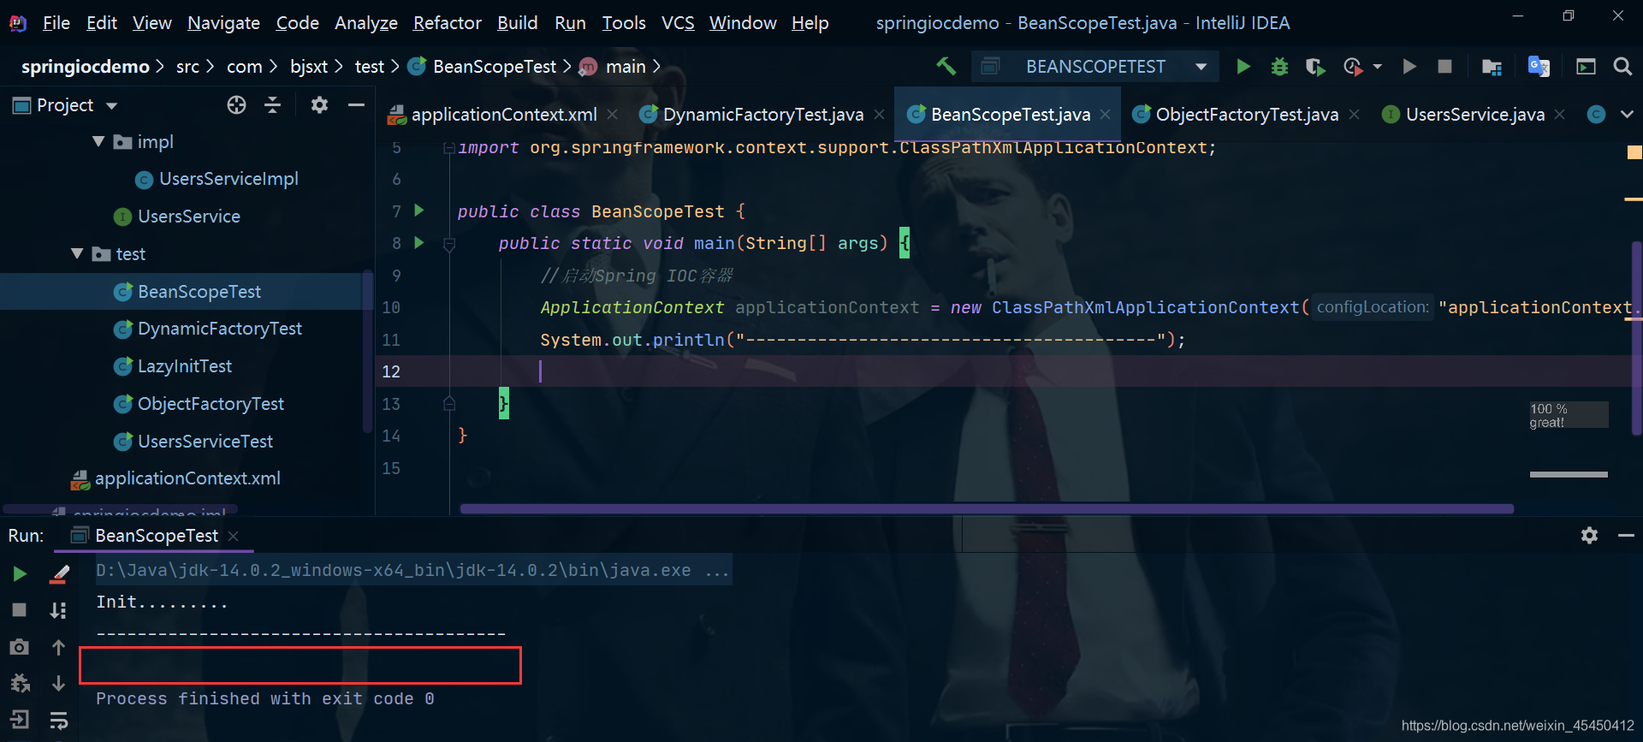Open the Navigate menu

[x=223, y=23]
